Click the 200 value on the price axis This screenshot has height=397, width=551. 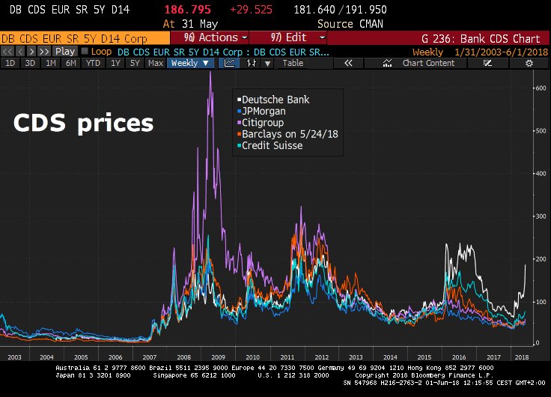pos(541,259)
